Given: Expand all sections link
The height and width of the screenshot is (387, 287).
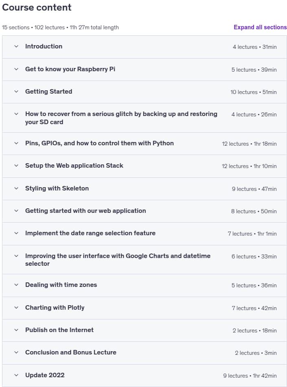Looking at the screenshot, I should (260, 27).
